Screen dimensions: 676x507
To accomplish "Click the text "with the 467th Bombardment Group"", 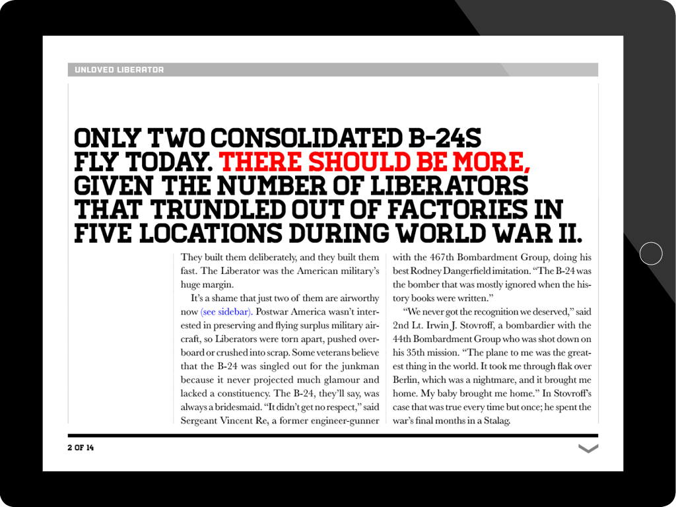I will 470,257.
